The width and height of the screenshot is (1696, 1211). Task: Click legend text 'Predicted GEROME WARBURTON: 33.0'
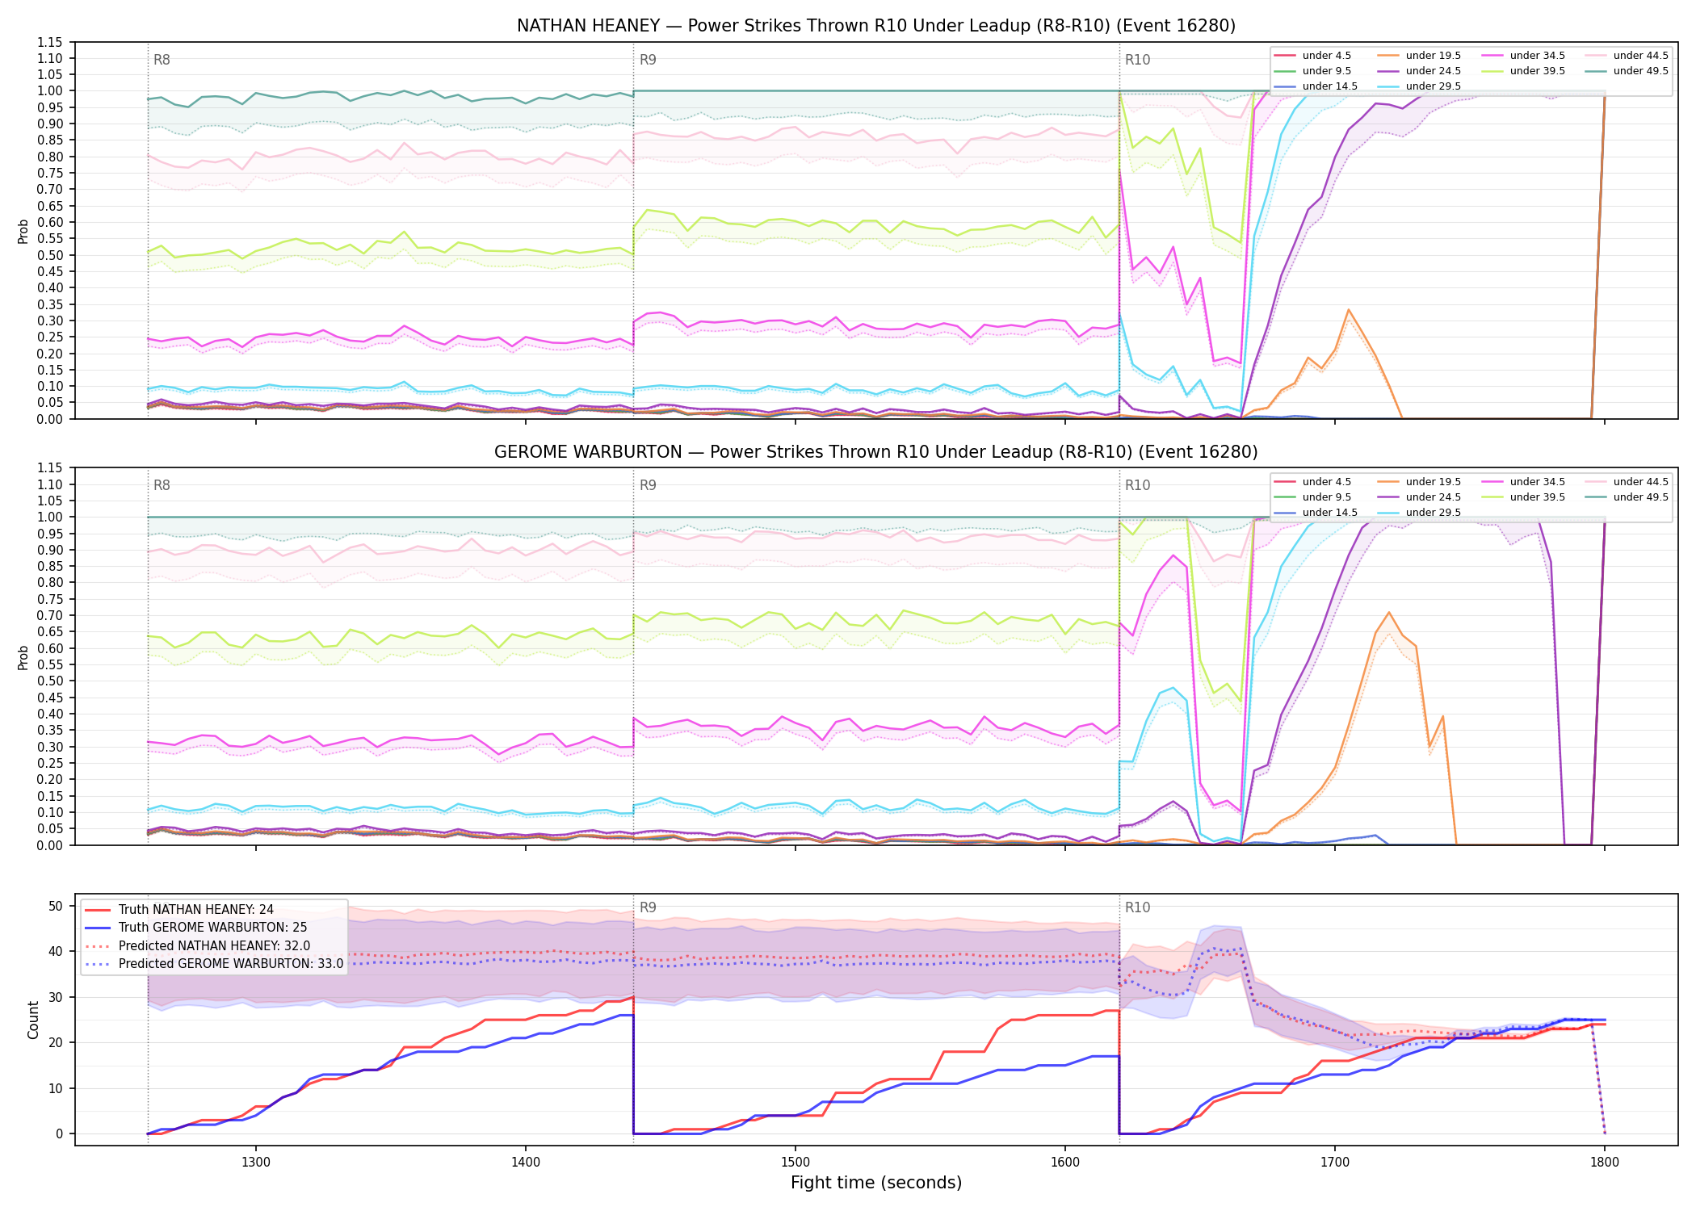(x=231, y=964)
